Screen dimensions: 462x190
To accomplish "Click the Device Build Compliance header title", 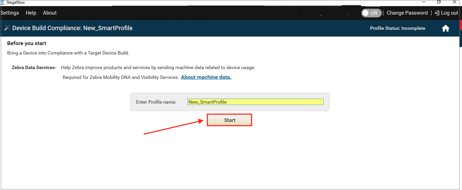I will point(72,28).
